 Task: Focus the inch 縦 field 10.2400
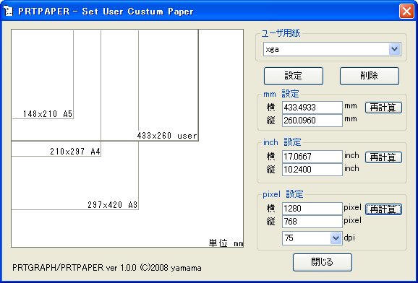(x=312, y=170)
